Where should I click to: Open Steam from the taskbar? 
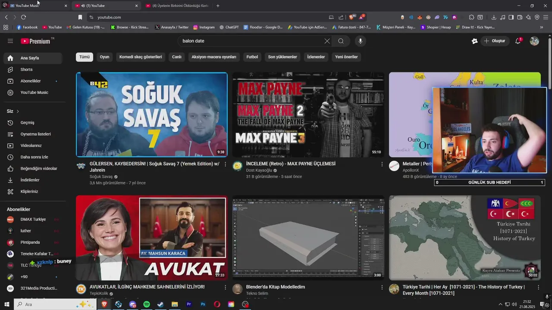160,304
